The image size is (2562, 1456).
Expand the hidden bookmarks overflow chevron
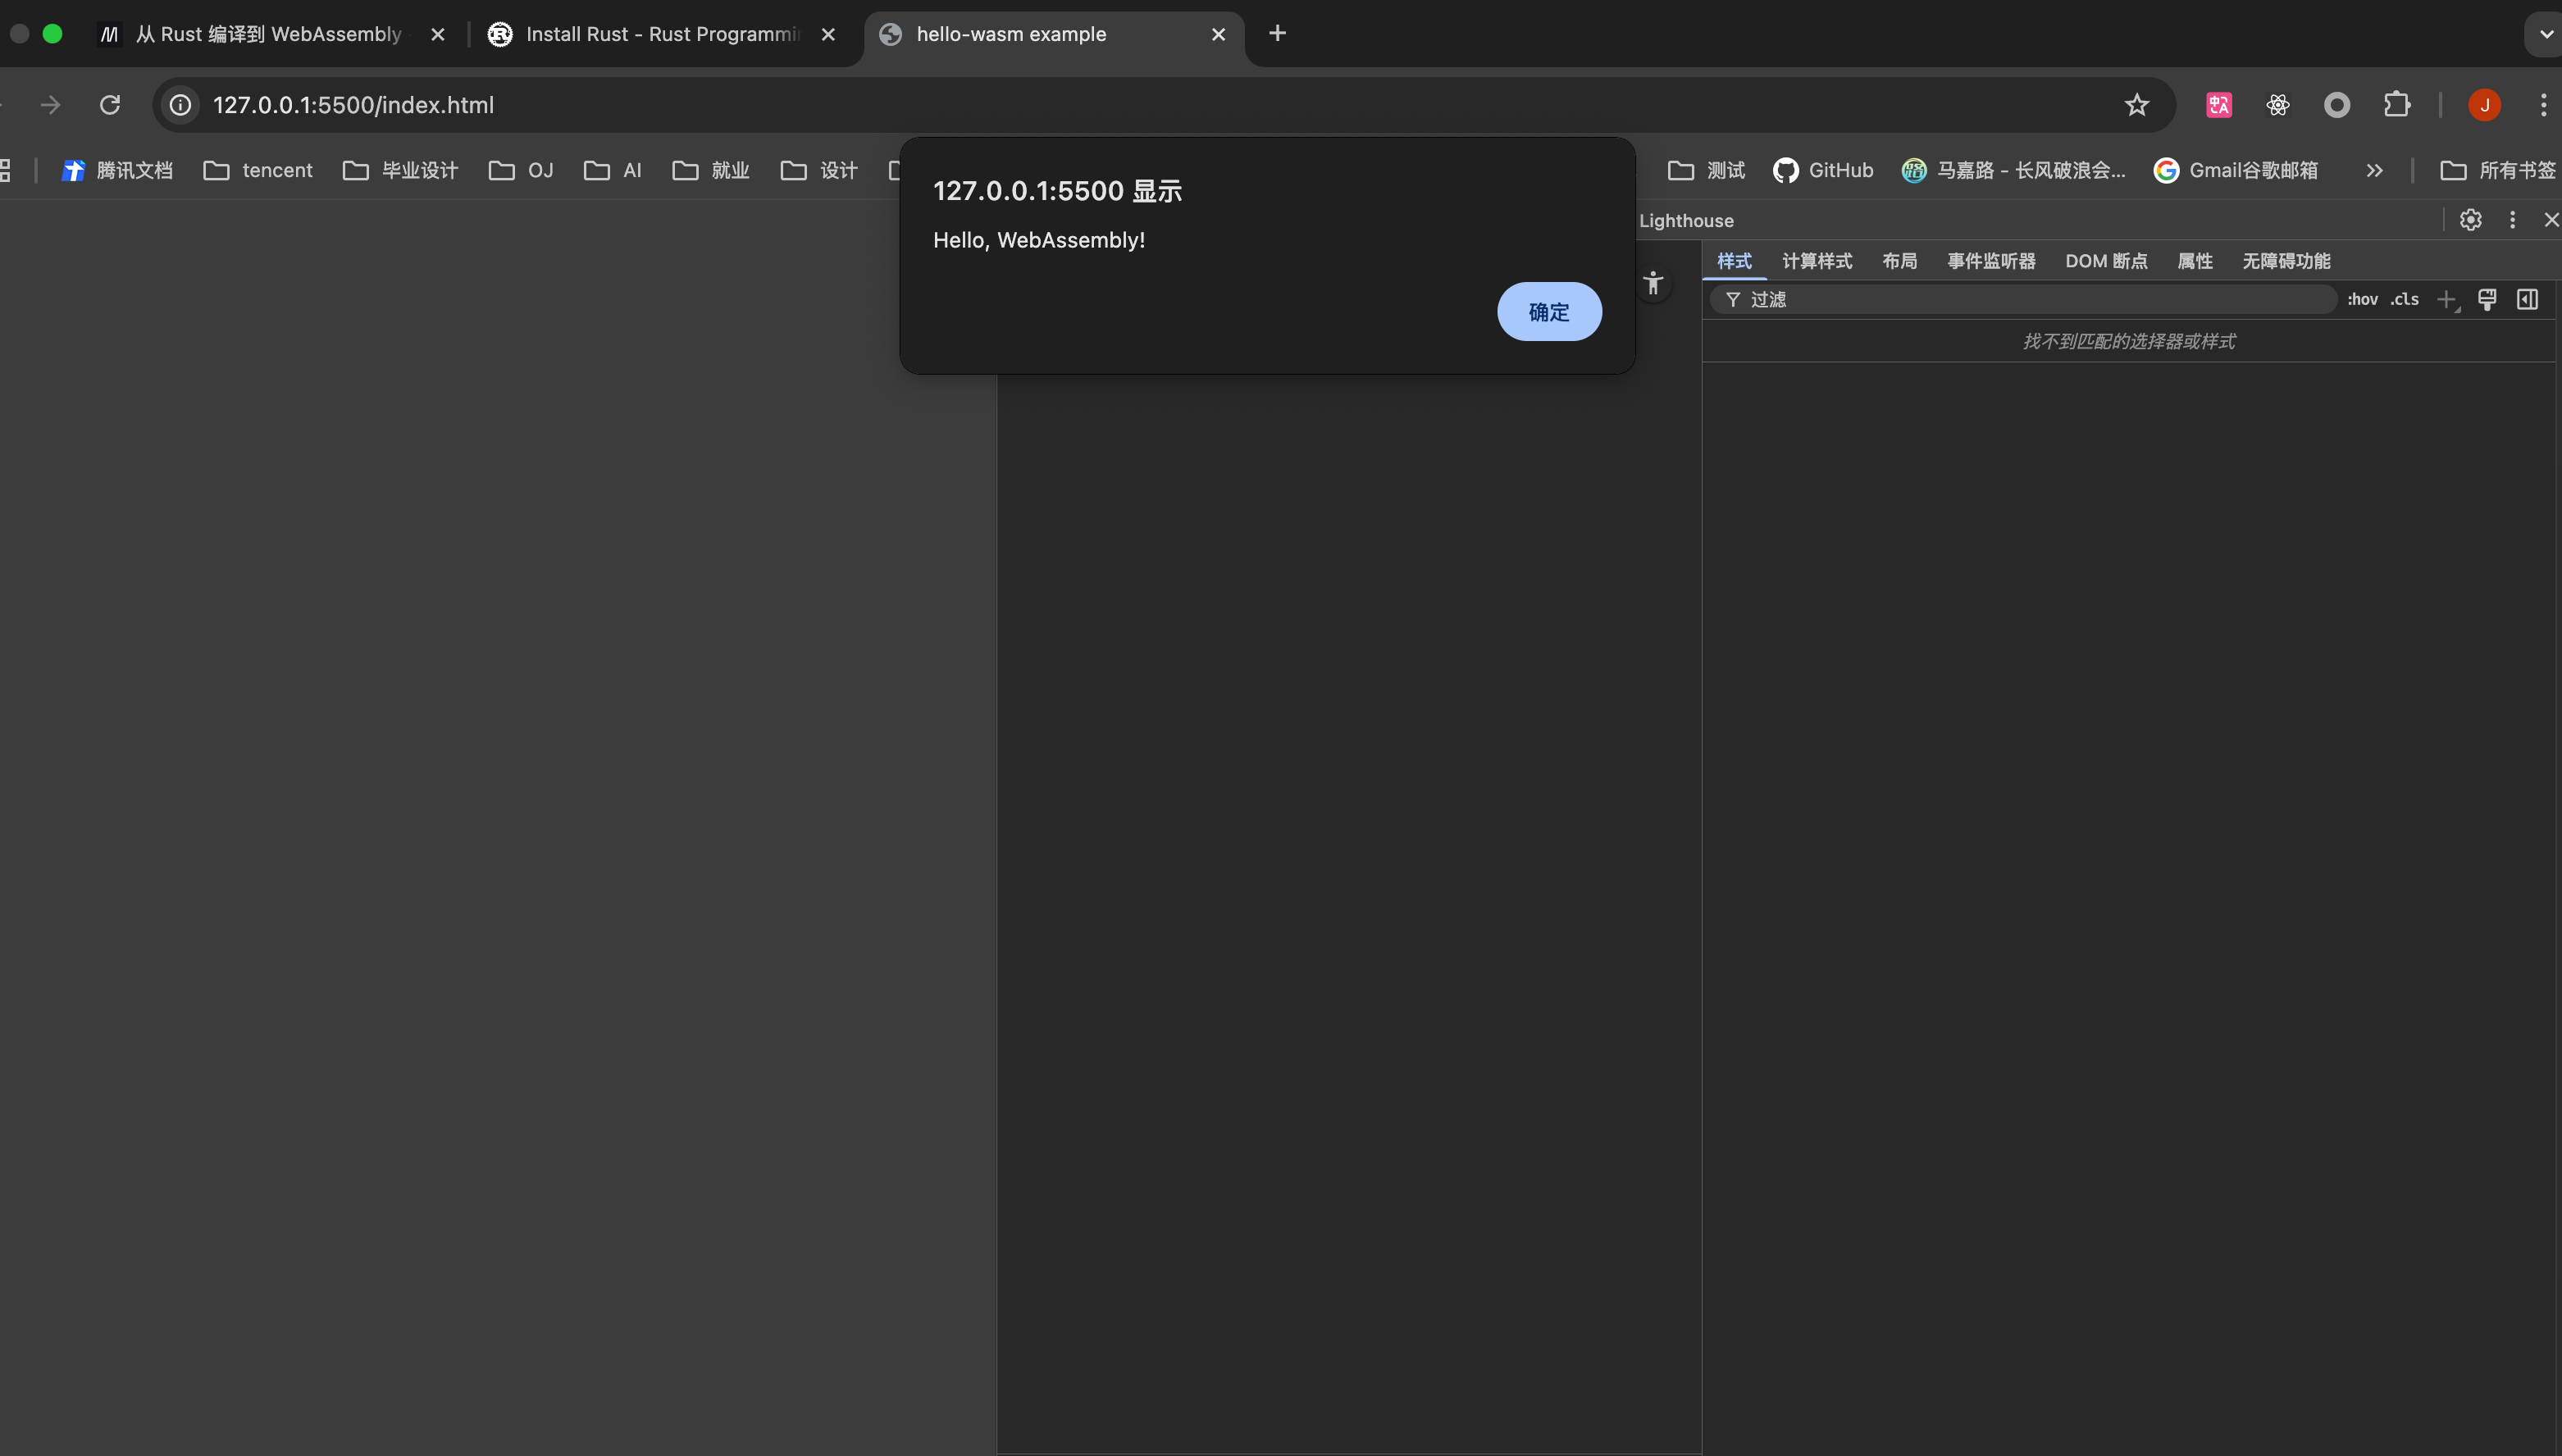[x=2374, y=171]
